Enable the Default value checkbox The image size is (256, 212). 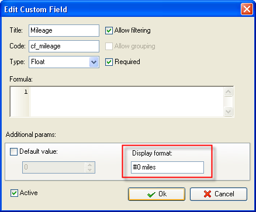[13, 151]
